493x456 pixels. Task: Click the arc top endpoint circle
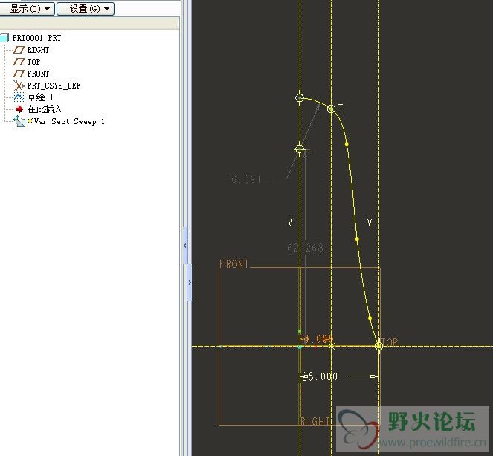pyautogui.click(x=300, y=97)
